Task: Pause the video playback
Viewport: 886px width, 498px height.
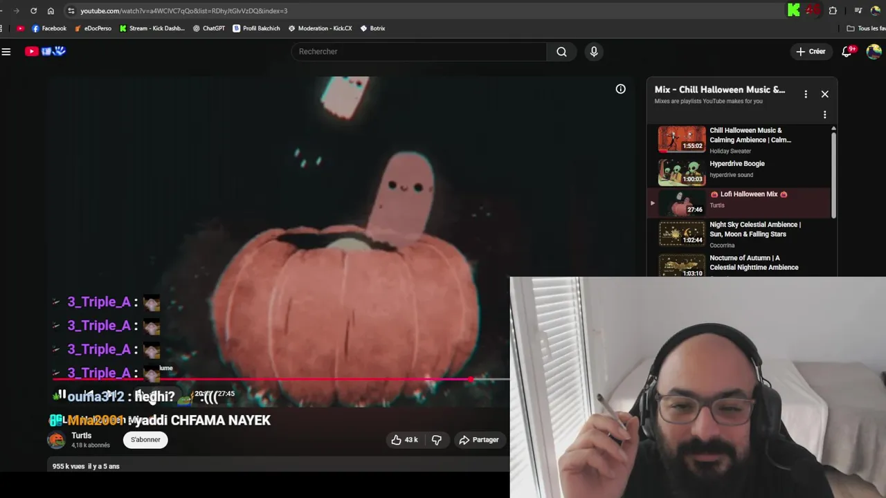Action: coord(62,394)
